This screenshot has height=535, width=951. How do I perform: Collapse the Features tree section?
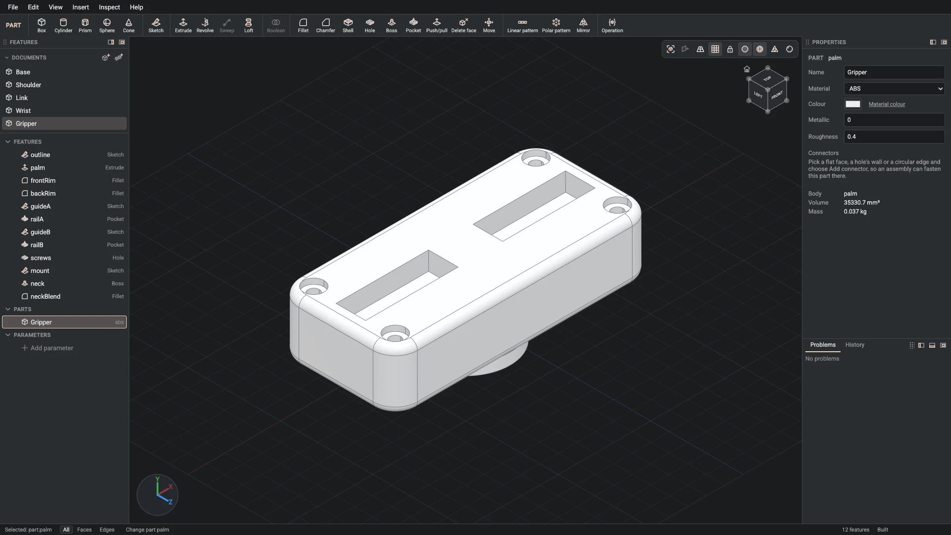[x=8, y=142]
